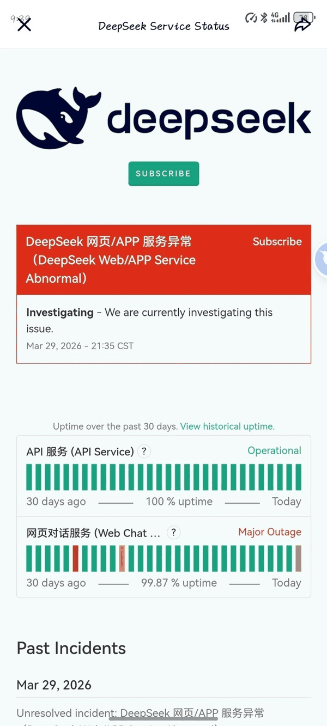Open the View historical uptime link

(227, 426)
